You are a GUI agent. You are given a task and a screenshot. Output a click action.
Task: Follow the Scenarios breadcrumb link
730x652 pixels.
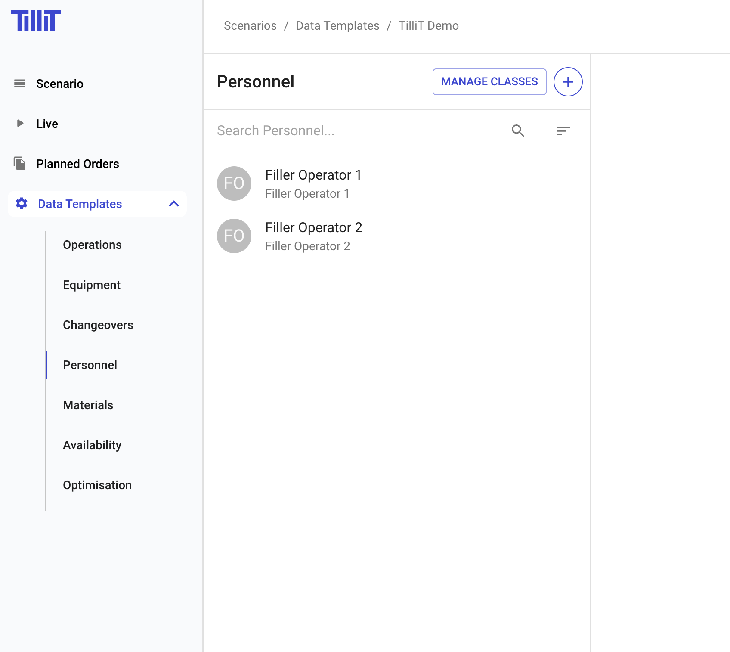point(250,26)
